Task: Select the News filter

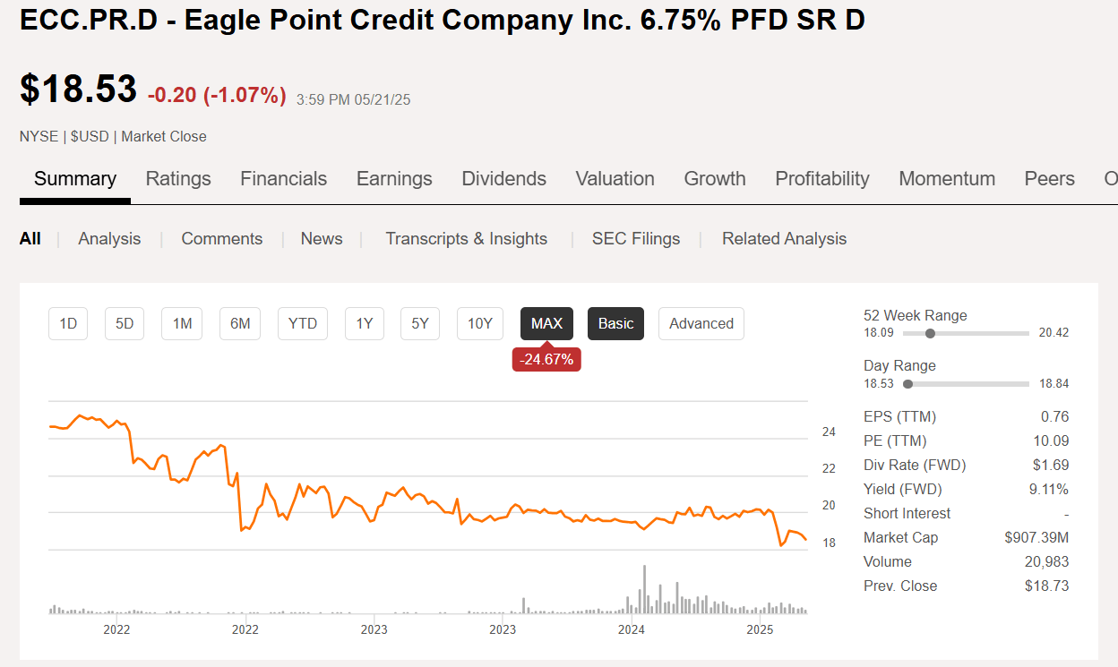Action: [321, 238]
